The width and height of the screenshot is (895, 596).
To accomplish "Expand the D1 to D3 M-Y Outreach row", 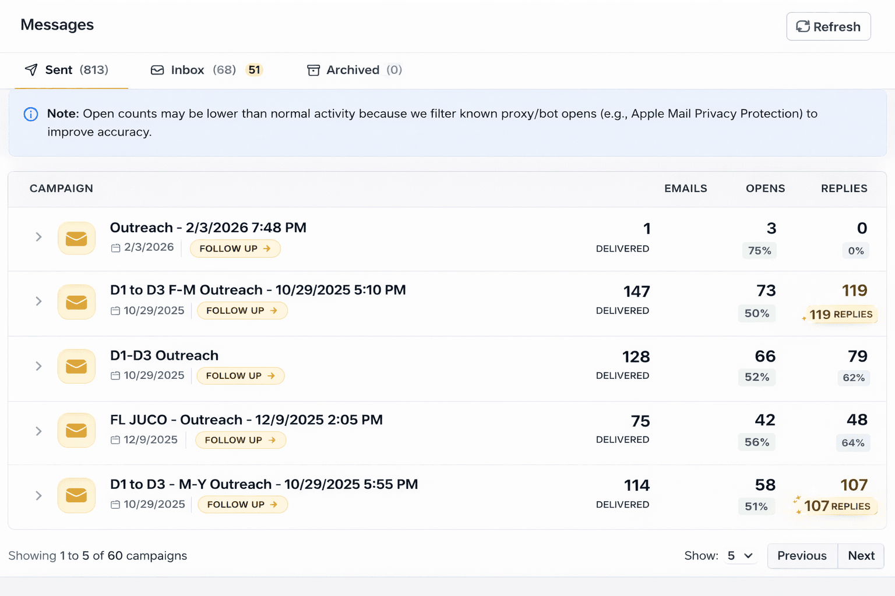I will pyautogui.click(x=38, y=496).
